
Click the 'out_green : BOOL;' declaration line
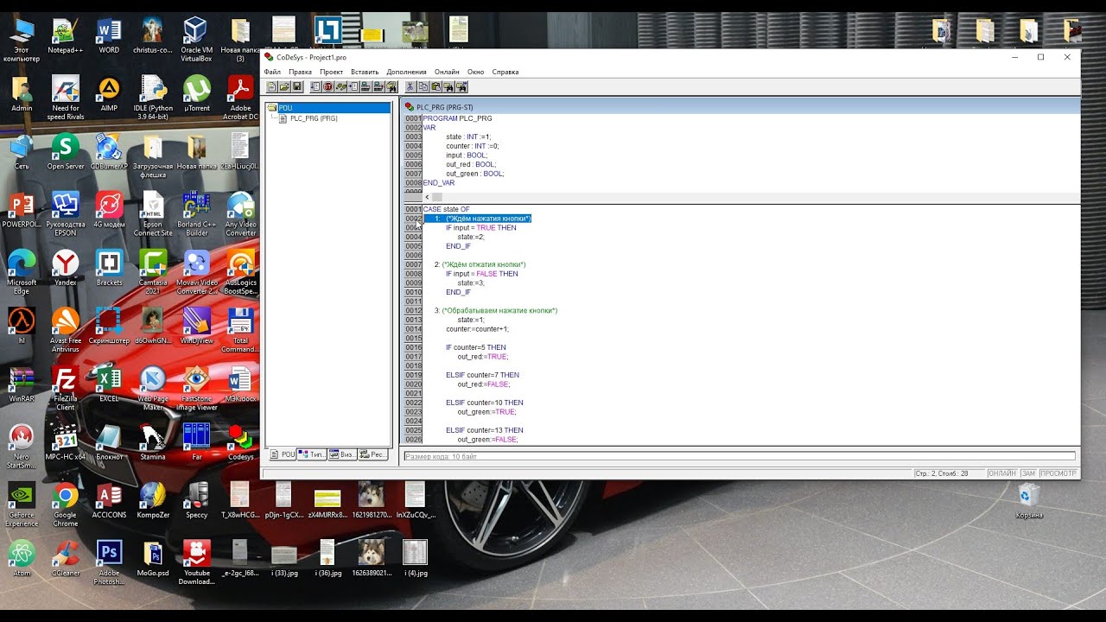[x=474, y=174]
